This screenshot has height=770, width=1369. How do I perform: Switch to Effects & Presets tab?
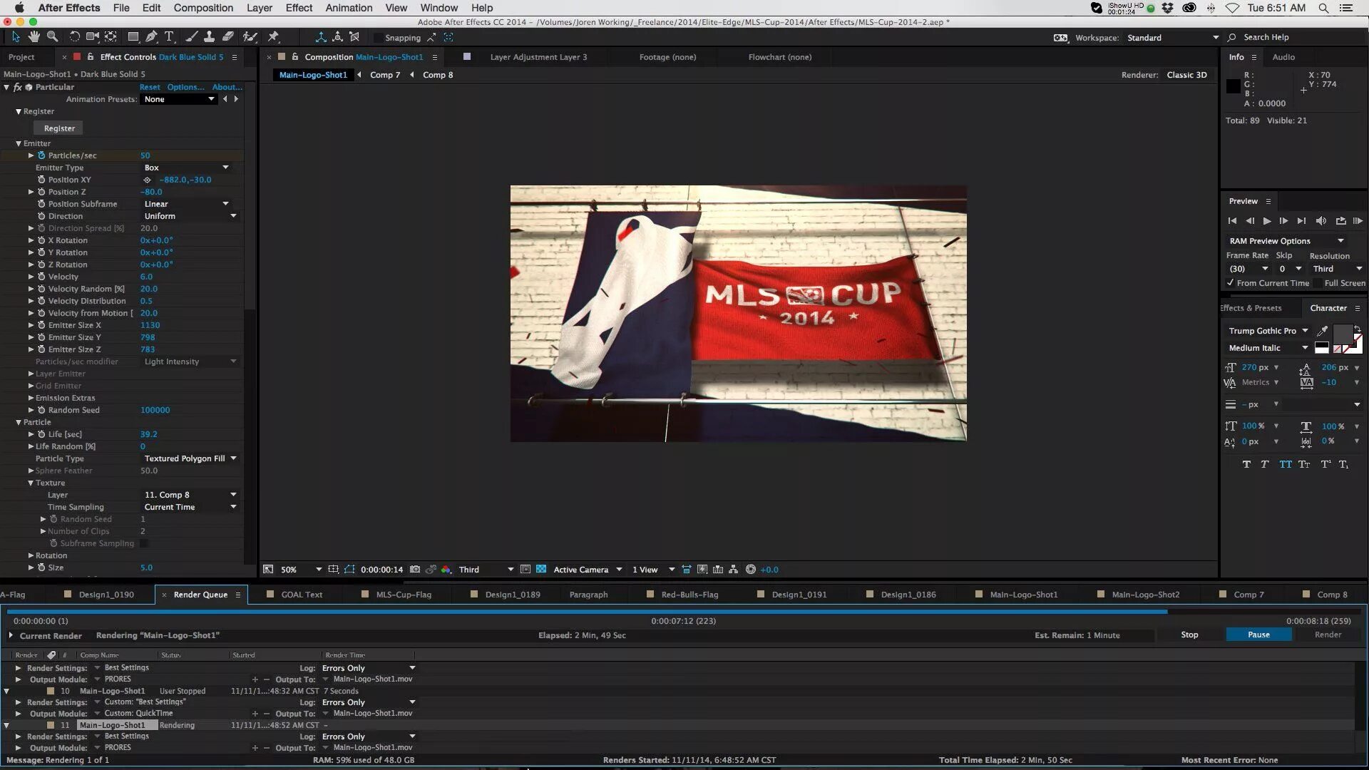pos(1251,308)
